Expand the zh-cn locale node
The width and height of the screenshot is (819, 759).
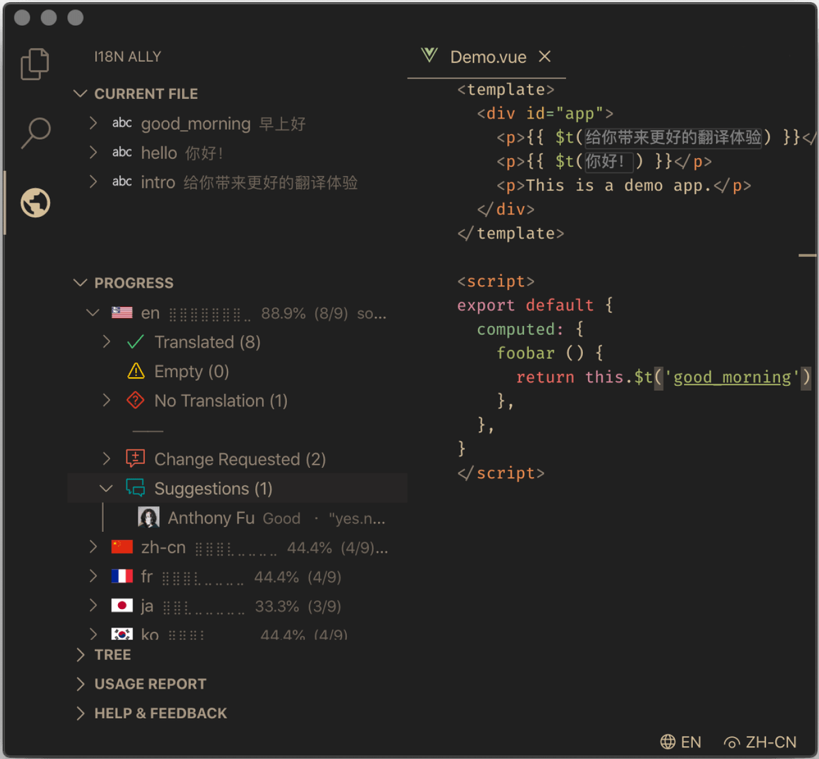[93, 547]
